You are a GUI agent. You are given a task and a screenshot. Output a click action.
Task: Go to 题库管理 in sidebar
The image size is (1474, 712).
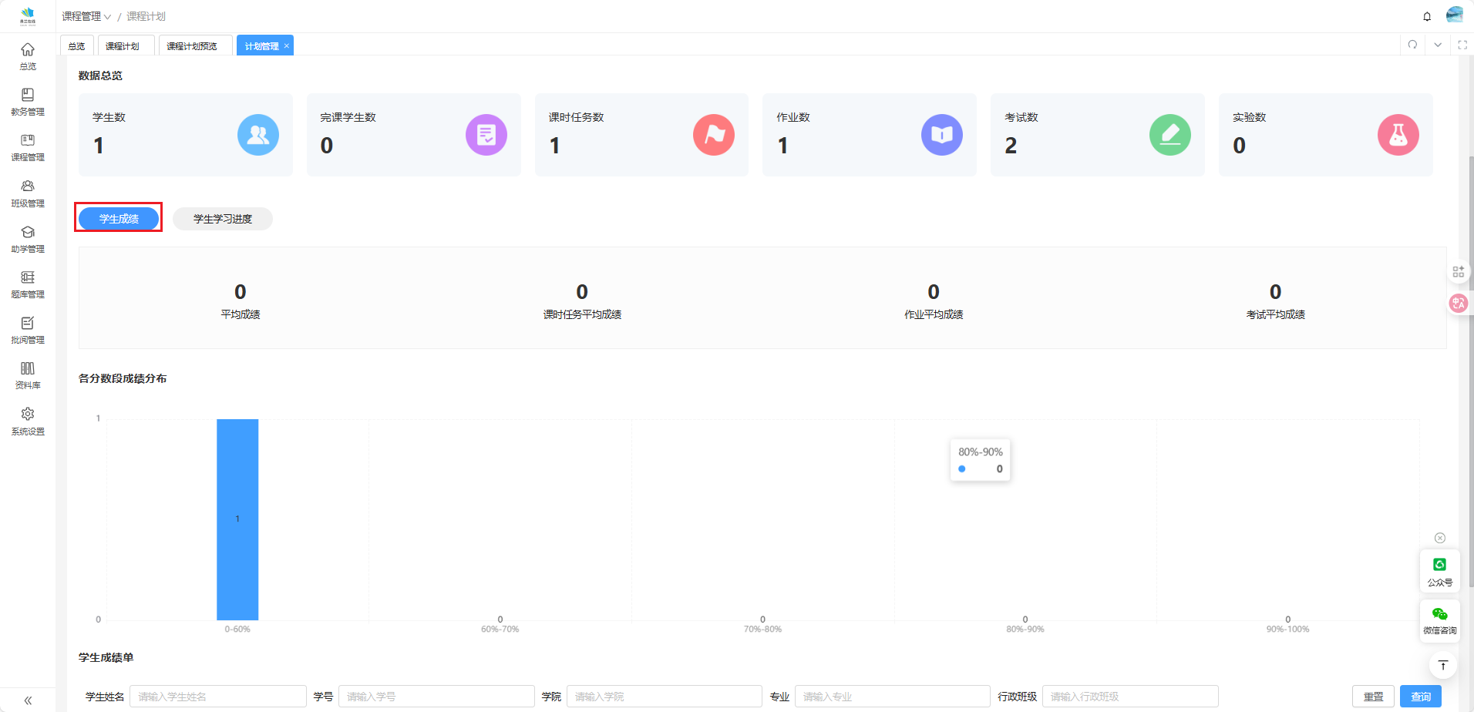pyautogui.click(x=28, y=284)
